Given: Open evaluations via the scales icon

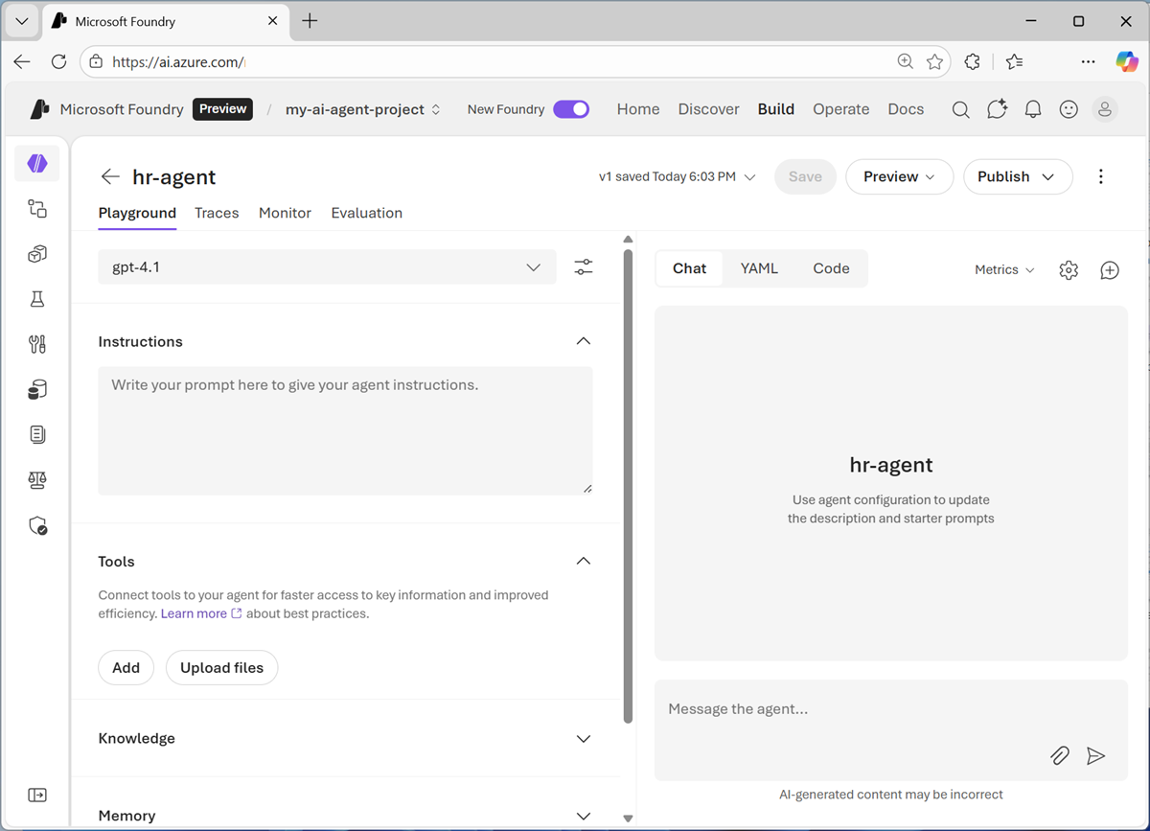Looking at the screenshot, I should tap(37, 479).
